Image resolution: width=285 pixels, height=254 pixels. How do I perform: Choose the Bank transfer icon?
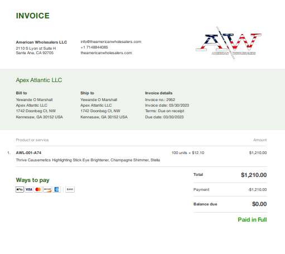click(70, 189)
